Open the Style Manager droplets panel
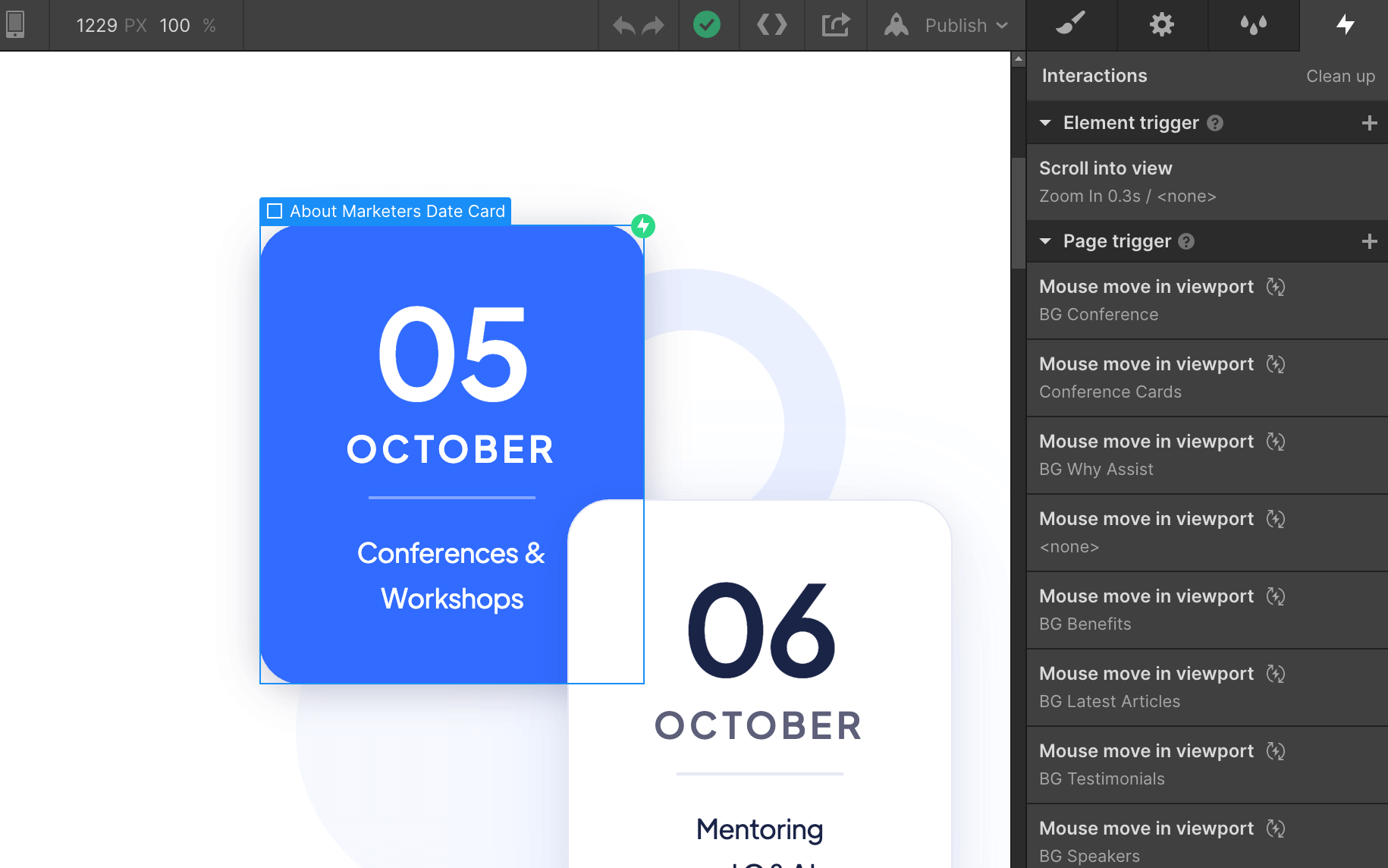Image resolution: width=1388 pixels, height=868 pixels. (1253, 25)
